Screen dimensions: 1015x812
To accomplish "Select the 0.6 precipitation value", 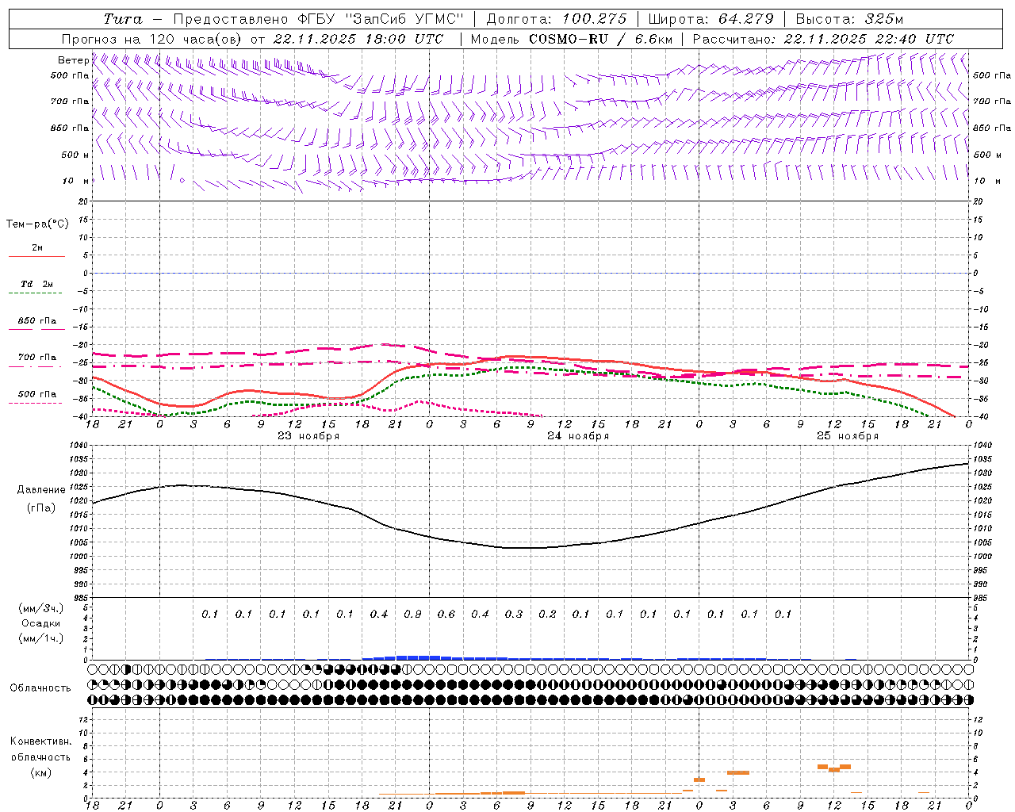I will point(446,615).
